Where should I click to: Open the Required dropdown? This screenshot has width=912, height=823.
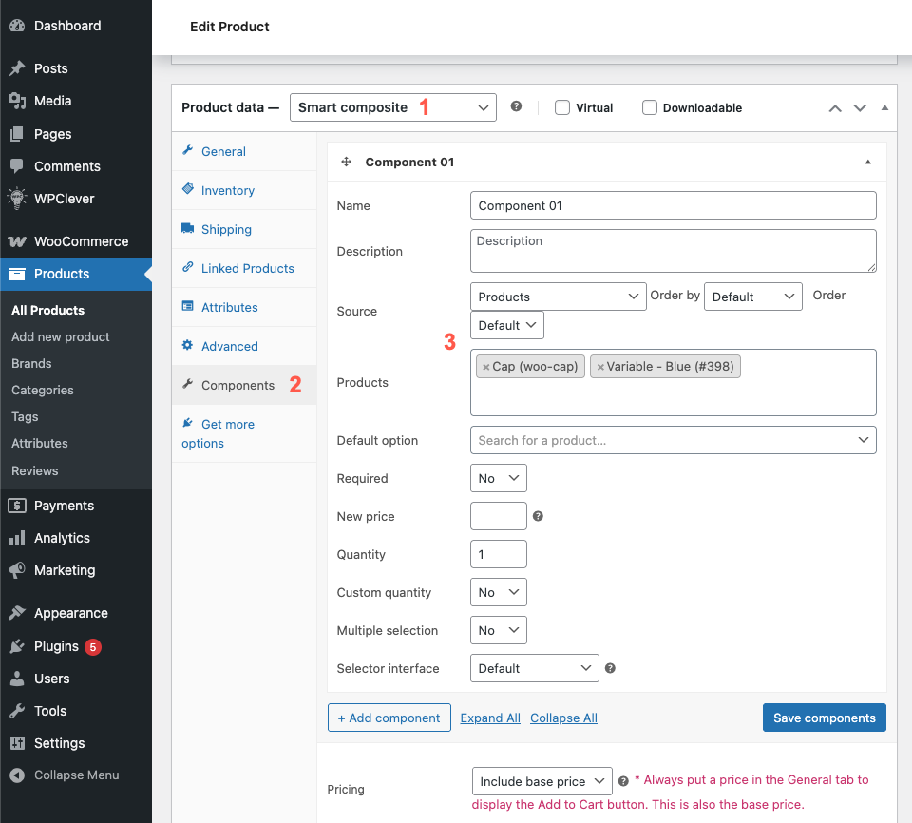click(499, 478)
